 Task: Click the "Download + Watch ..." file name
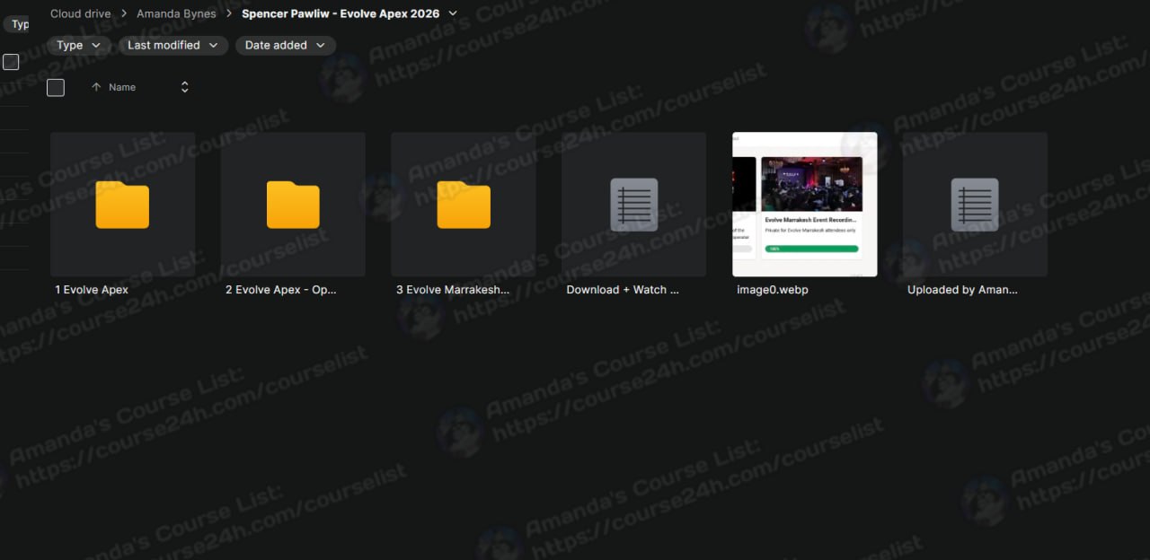[x=623, y=290]
